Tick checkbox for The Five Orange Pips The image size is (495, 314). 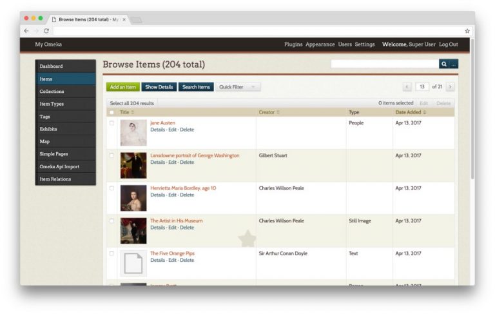(x=112, y=253)
